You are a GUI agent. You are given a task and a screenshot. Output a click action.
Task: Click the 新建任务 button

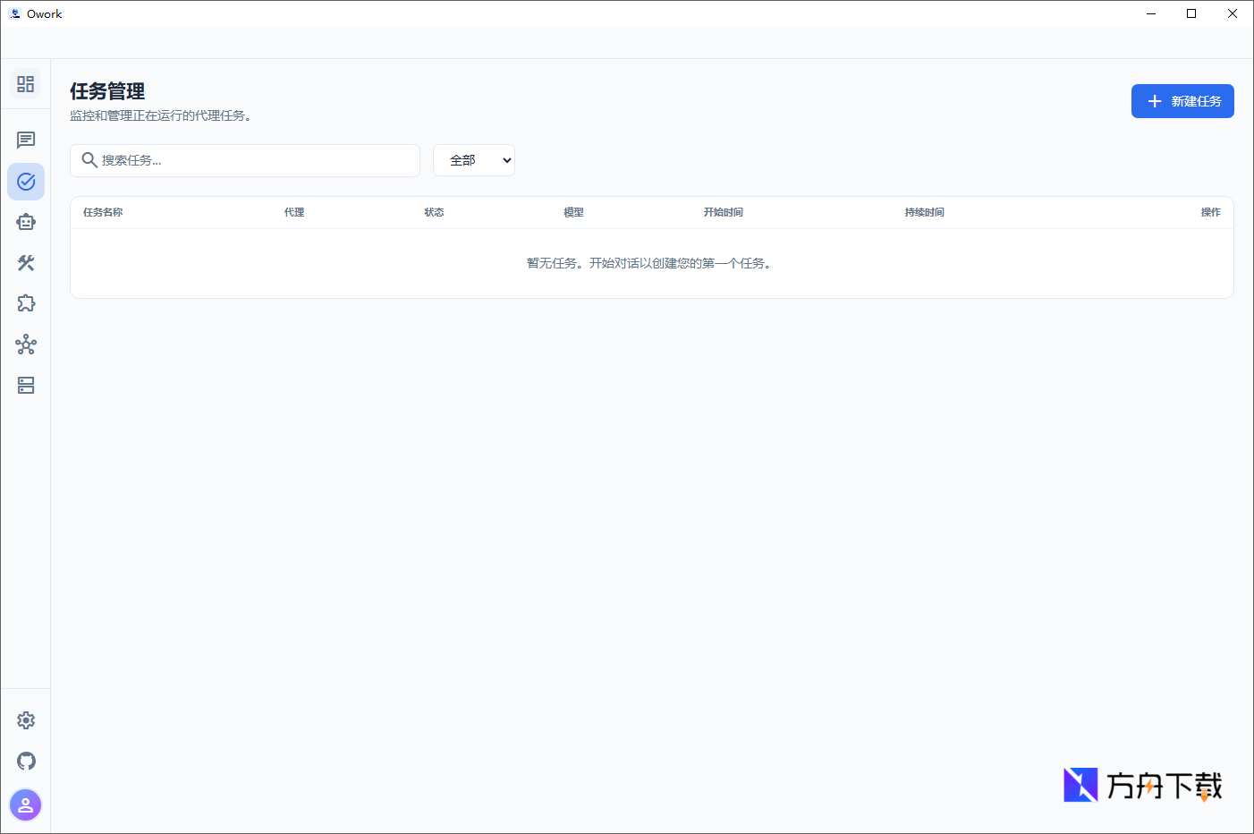pos(1182,101)
